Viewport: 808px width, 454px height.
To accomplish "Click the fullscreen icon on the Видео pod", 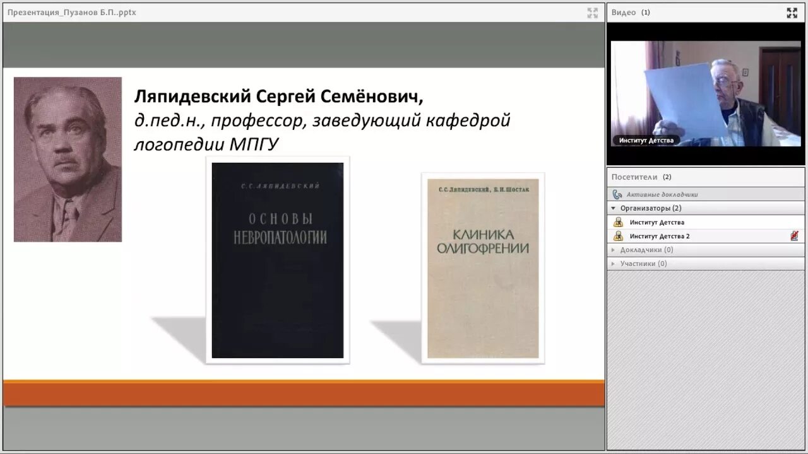I will click(x=792, y=11).
